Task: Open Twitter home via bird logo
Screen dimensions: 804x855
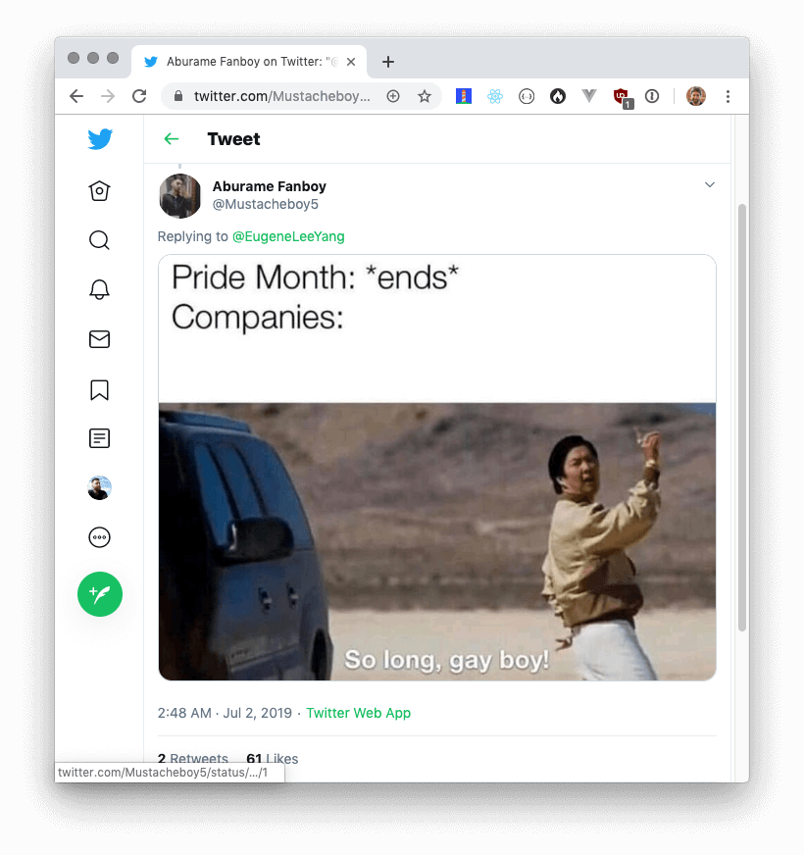Action: pos(100,139)
